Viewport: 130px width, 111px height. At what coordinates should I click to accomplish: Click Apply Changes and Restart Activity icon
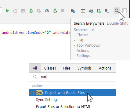point(15,11)
